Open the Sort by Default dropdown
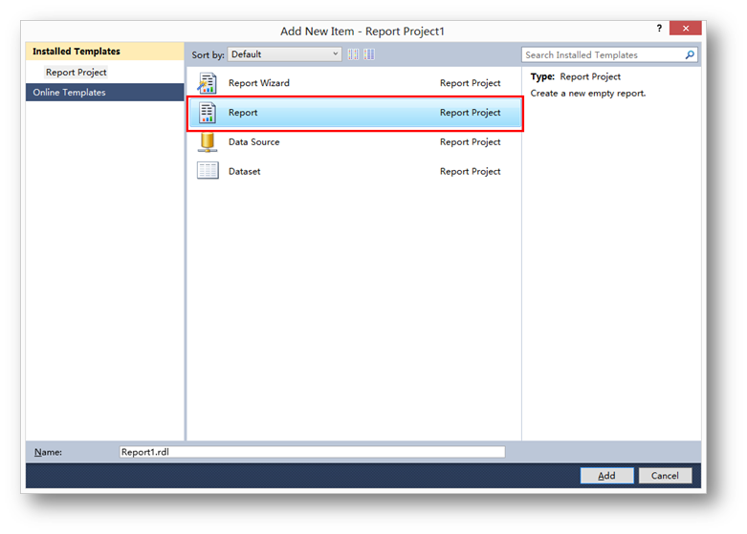747x534 pixels. (x=284, y=54)
